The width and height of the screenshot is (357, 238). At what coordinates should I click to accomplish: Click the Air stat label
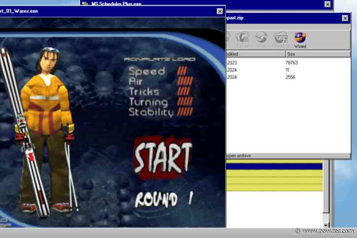136,81
